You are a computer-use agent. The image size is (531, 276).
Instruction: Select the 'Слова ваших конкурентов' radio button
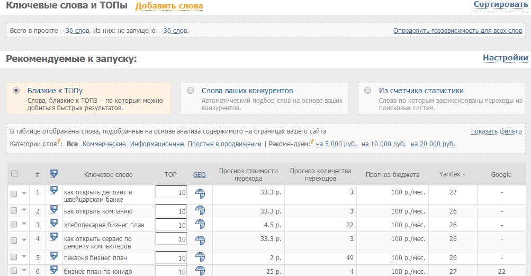[x=191, y=91]
